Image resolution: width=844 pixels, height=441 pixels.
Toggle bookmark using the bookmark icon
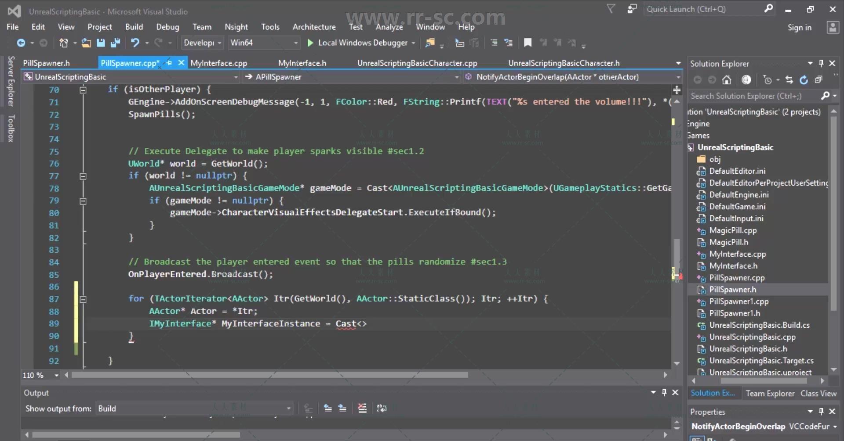coord(527,43)
